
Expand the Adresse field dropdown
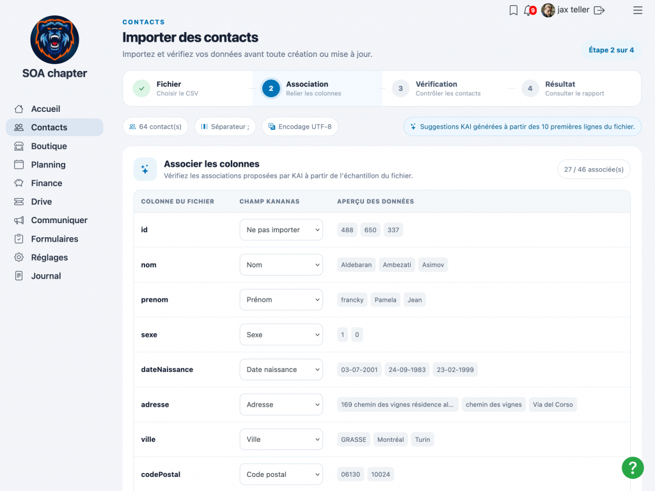click(x=281, y=405)
